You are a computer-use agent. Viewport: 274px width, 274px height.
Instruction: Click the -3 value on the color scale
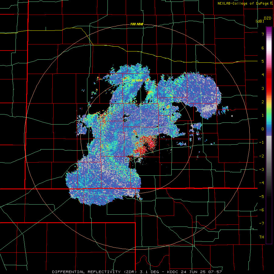[262, 170]
